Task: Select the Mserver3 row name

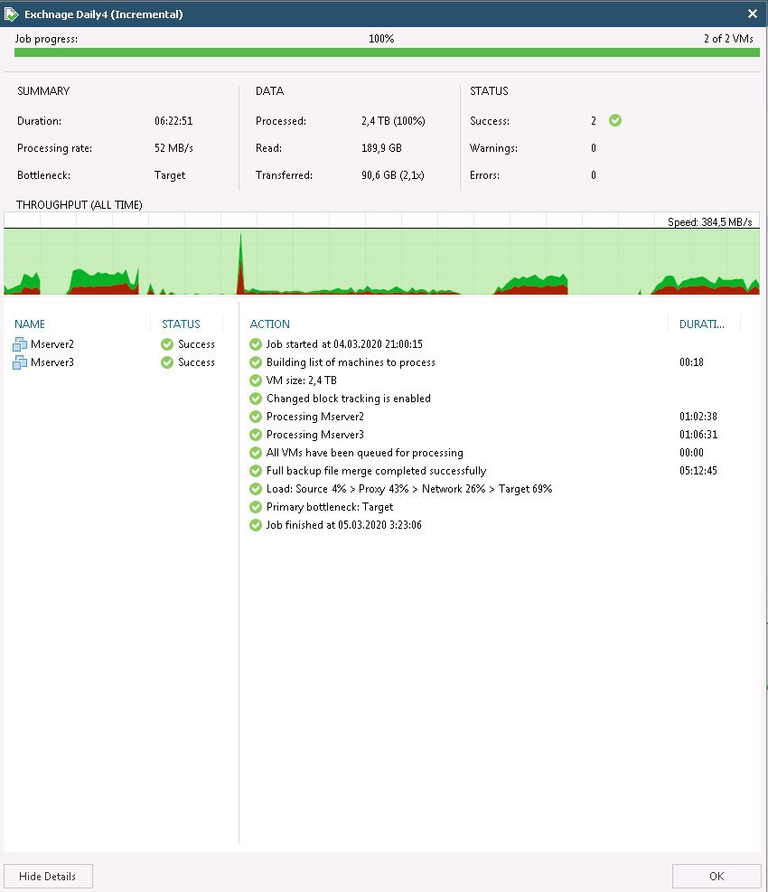Action: 52,362
